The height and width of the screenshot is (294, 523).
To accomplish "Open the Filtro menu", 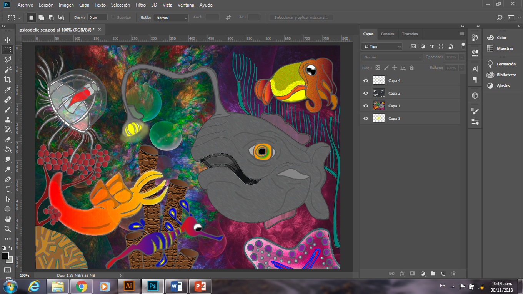I will [x=140, y=5].
